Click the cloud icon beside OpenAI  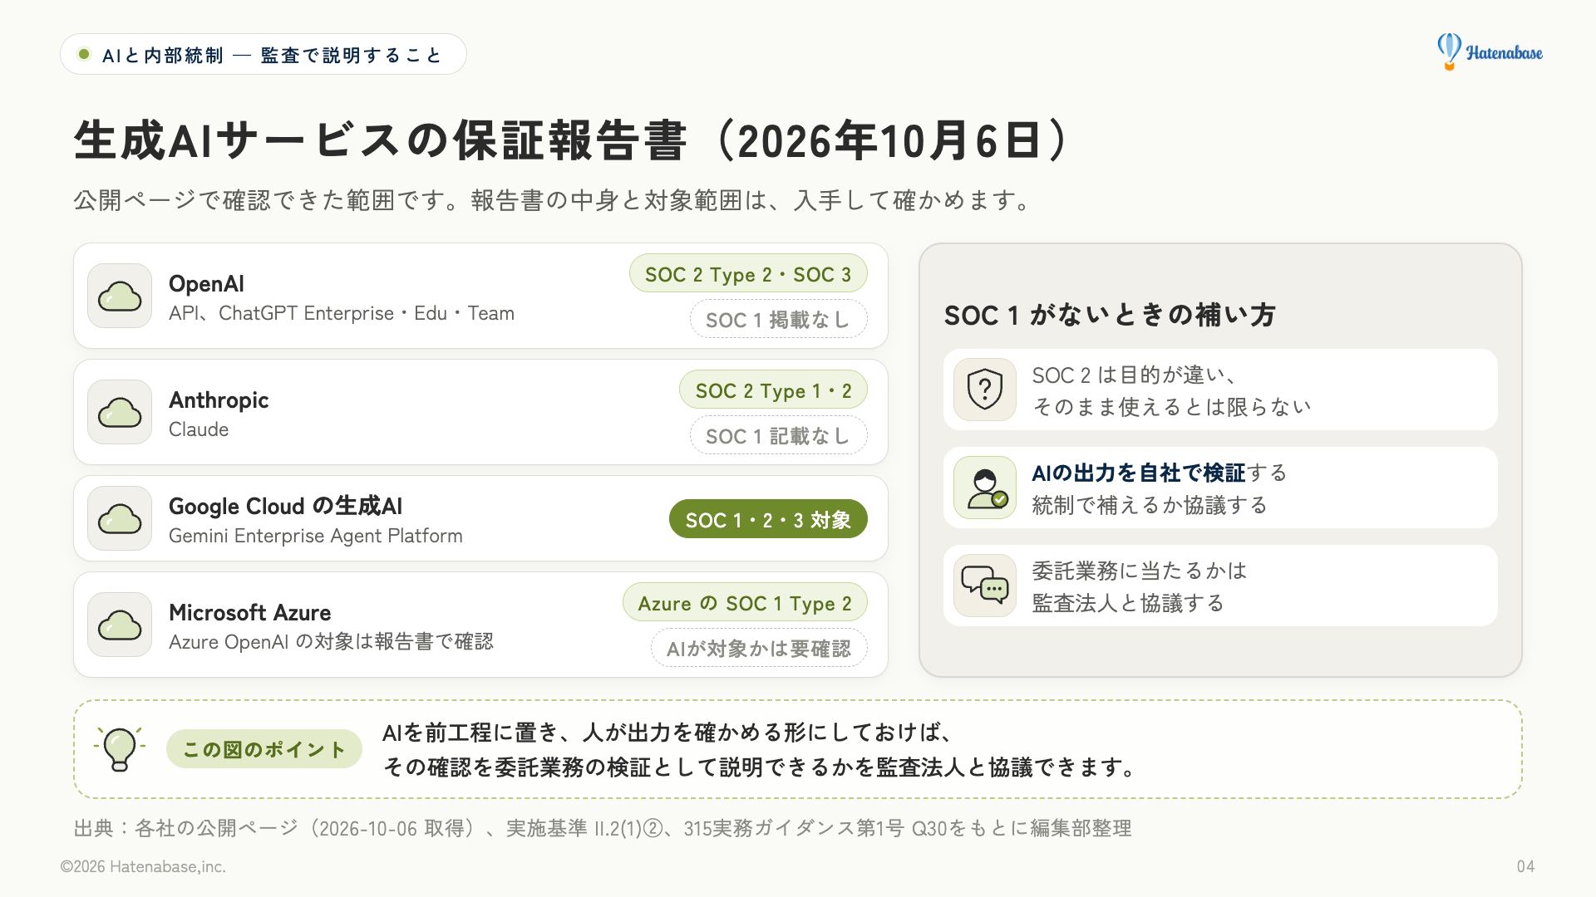click(x=120, y=296)
